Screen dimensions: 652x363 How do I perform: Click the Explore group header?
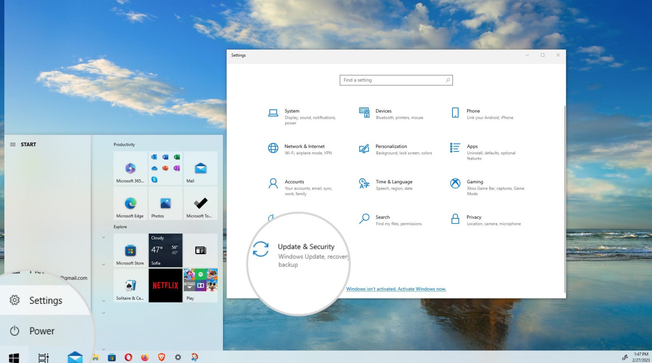click(x=120, y=227)
